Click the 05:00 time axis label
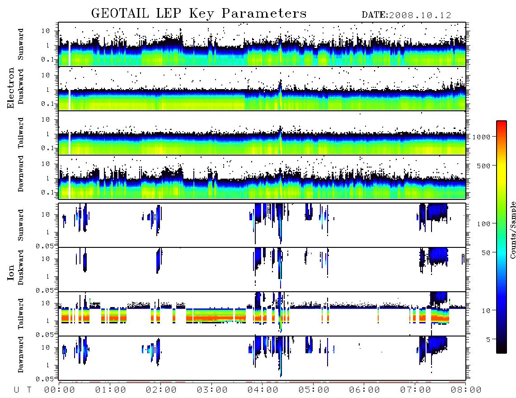This screenshot has height=398, width=516. click(314, 390)
